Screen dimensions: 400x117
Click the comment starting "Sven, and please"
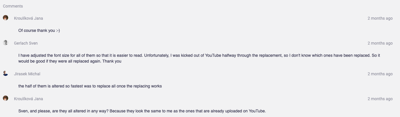[142, 111]
